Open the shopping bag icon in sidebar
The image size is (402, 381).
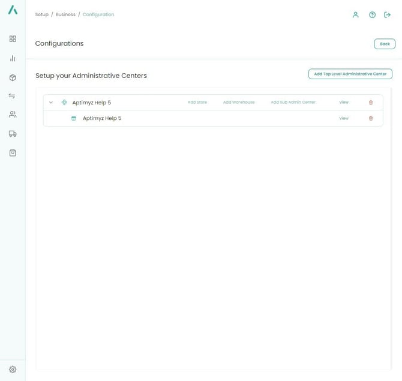point(13,153)
